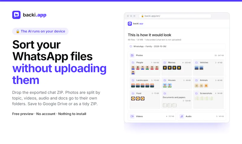This screenshot has height=144, width=242.
Task: Open the Animals folder icon
Action: 196,80
